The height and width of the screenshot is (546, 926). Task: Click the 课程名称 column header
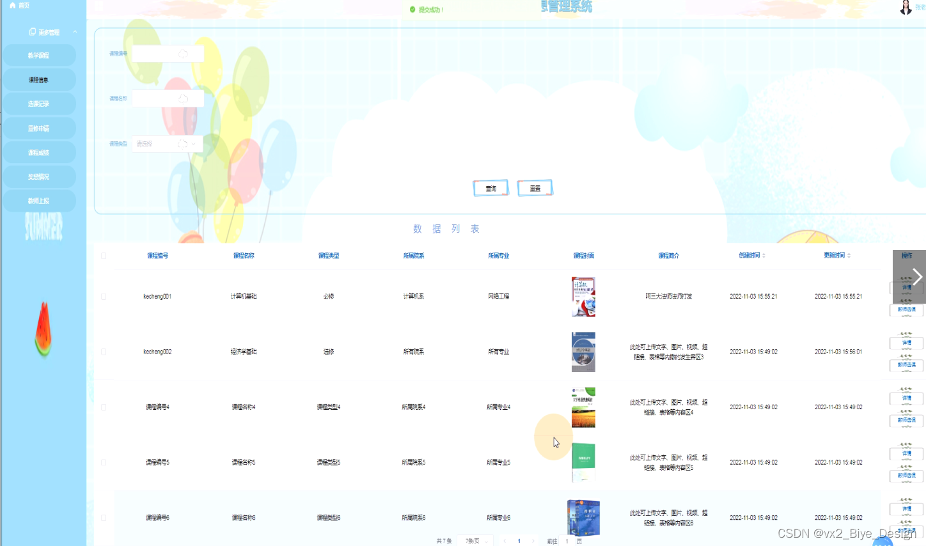tap(244, 256)
